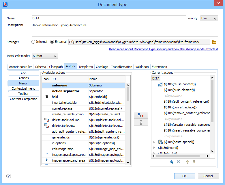Select ${i18n(edit_content_reference)} tree item
Viewport: 225px width, 185px height.
click(186, 102)
